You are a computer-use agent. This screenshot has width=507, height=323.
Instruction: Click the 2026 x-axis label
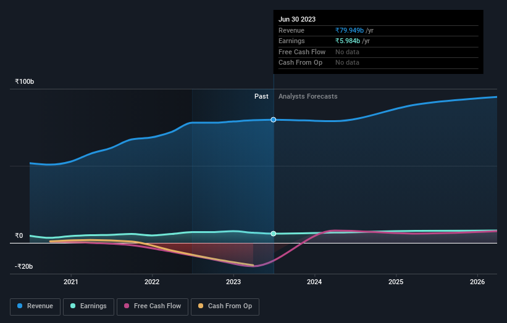tap(477, 282)
